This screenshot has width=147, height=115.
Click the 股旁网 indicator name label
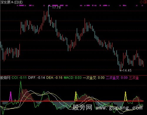(5, 78)
